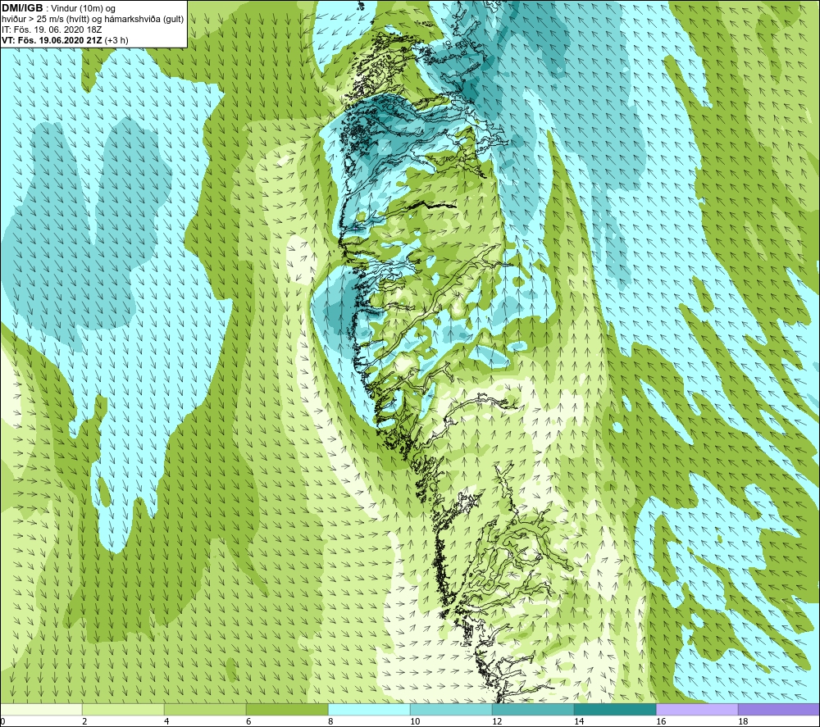Click the 2–4 m/s light green swatch
Viewport: 820px width, 727px height.
tap(123, 709)
